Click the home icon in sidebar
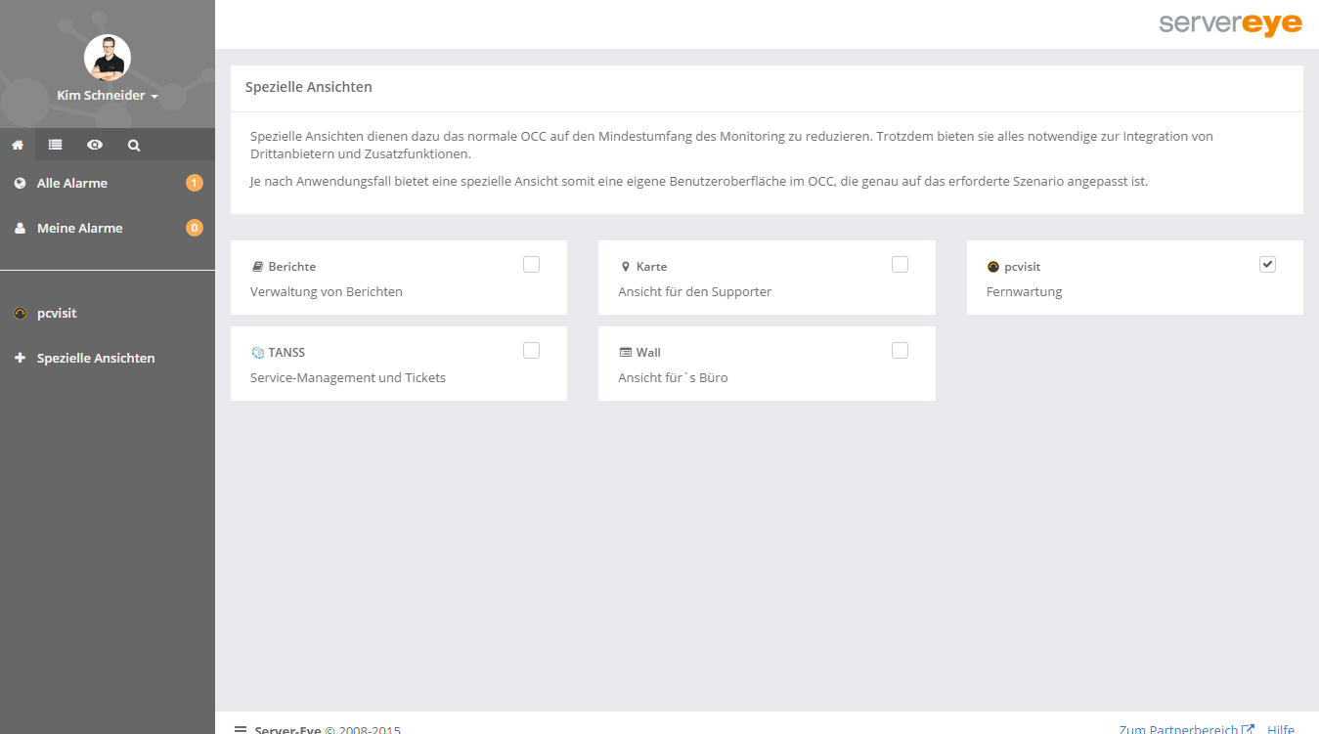 point(18,145)
